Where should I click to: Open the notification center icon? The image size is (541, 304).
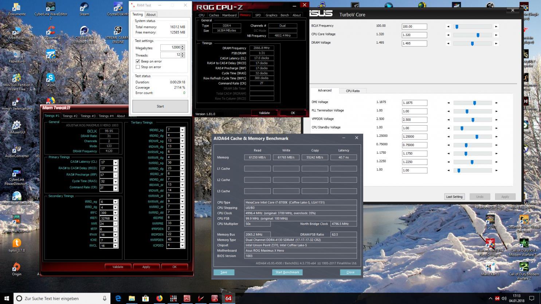coord(532,299)
